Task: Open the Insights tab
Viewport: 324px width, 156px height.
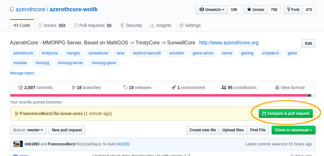Action: pos(161,26)
